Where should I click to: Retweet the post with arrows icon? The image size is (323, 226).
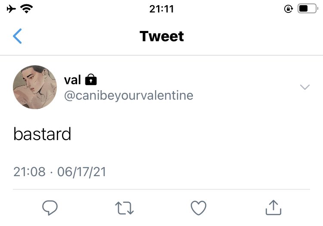point(124,208)
